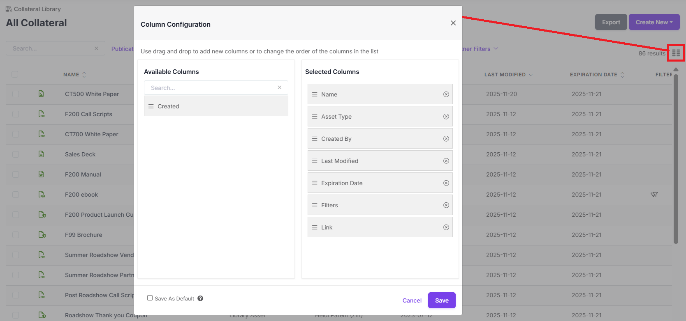Screen dimensions: 686x321
Task: Open the Create New dropdown
Action: click(x=654, y=22)
